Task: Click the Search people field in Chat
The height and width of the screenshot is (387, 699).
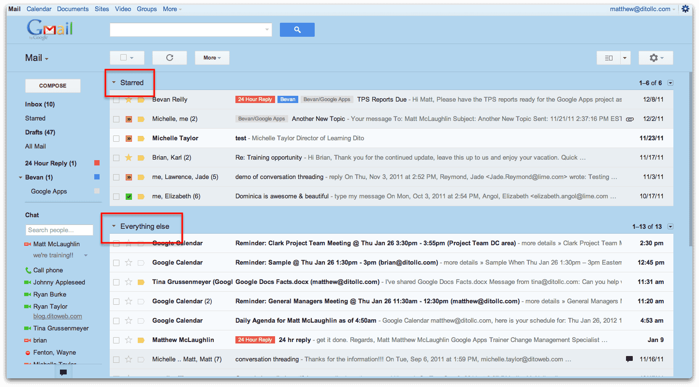Action: point(59,230)
